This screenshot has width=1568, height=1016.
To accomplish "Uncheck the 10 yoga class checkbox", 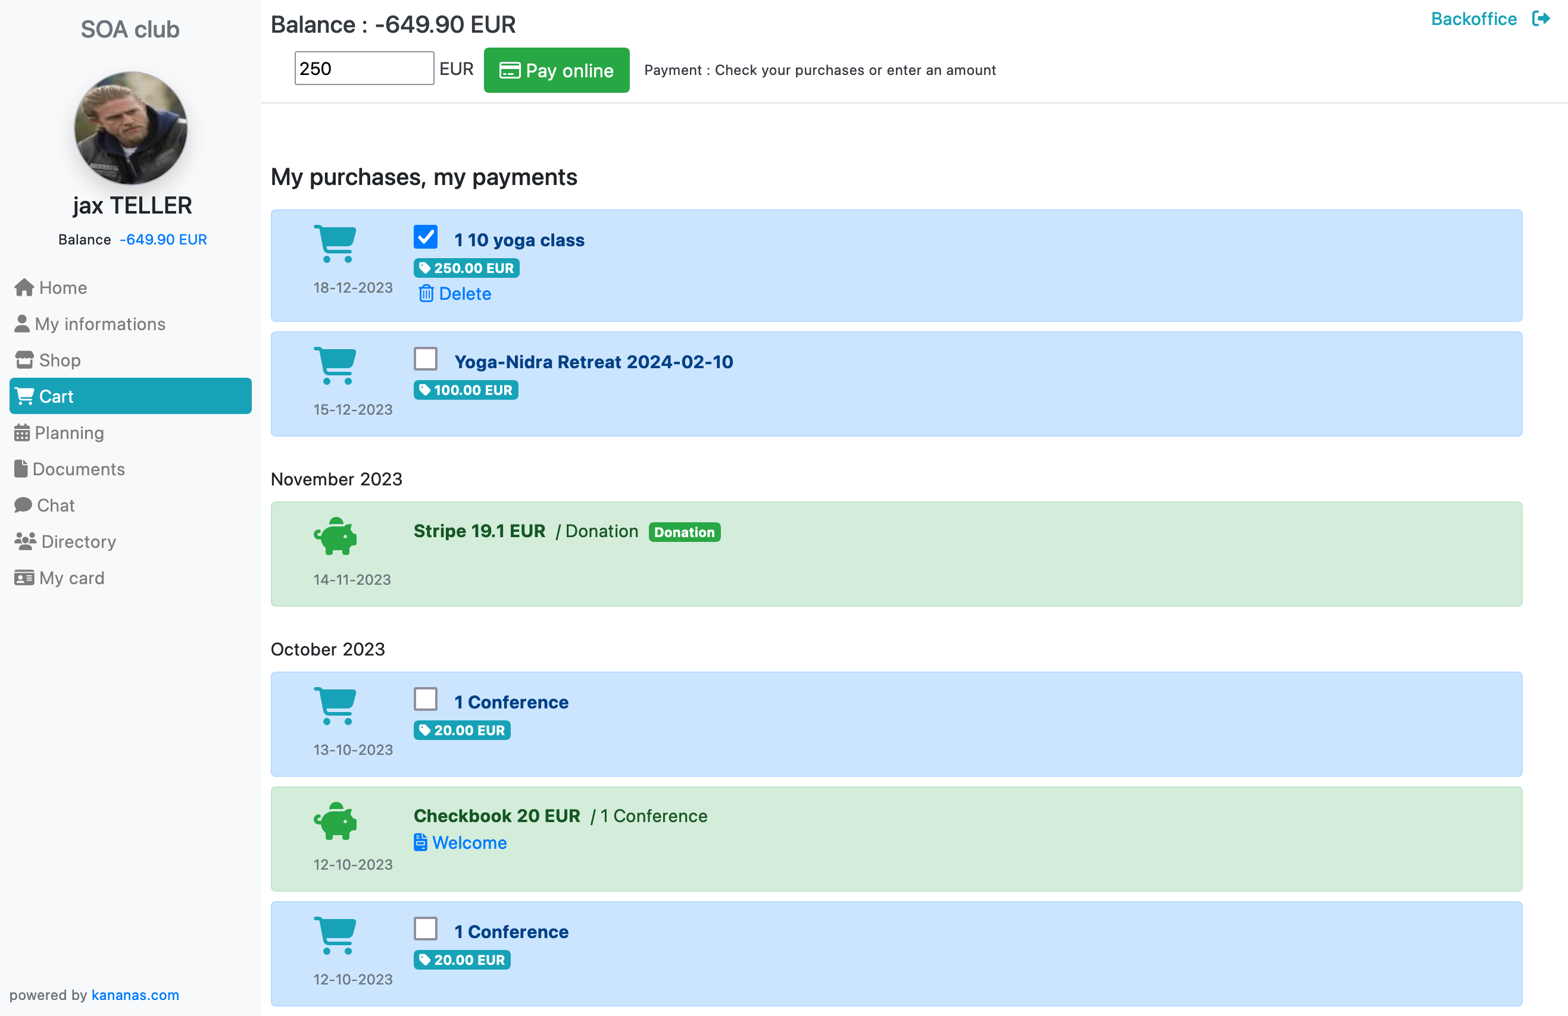I will [426, 237].
